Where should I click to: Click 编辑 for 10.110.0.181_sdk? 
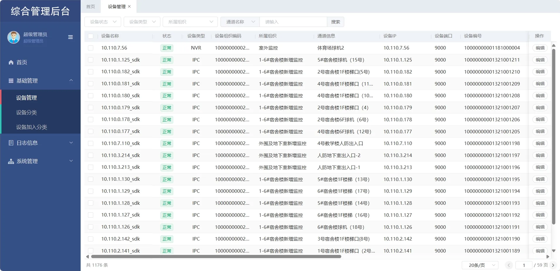coord(540,83)
